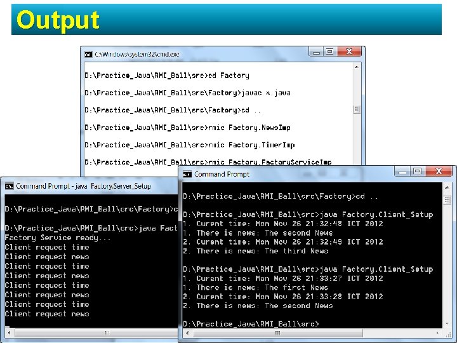Viewport: 457px width, 343px height.
Task: Click time line '21:33:28 ICT 2012'
Action: pos(283,297)
